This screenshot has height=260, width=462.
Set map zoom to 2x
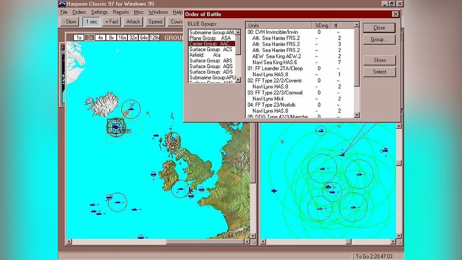89,37
